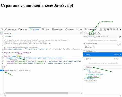Open devtools settings gear icon
The image size is (122, 97).
coord(111,29)
